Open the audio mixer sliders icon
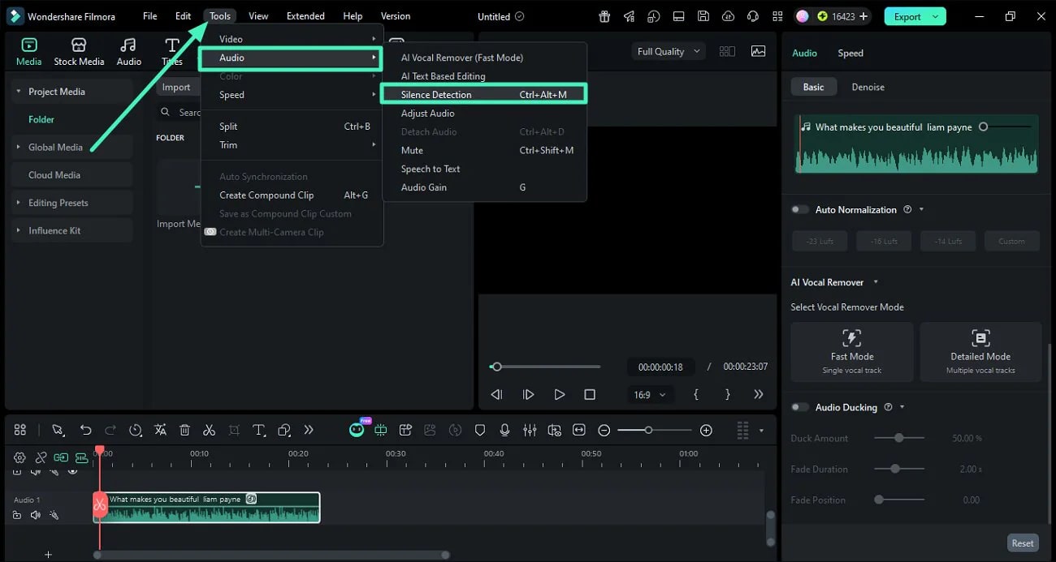Image resolution: width=1056 pixels, height=562 pixels. pos(530,430)
